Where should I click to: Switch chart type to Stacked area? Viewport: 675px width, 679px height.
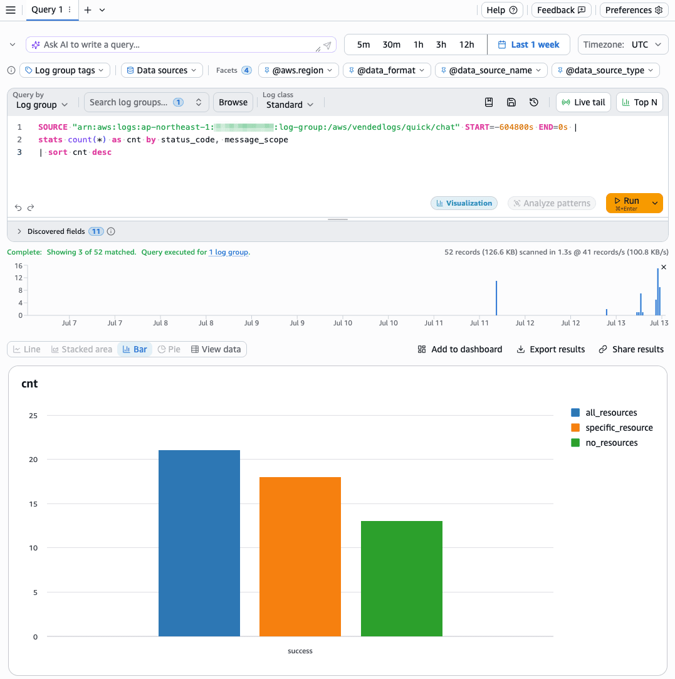81,349
